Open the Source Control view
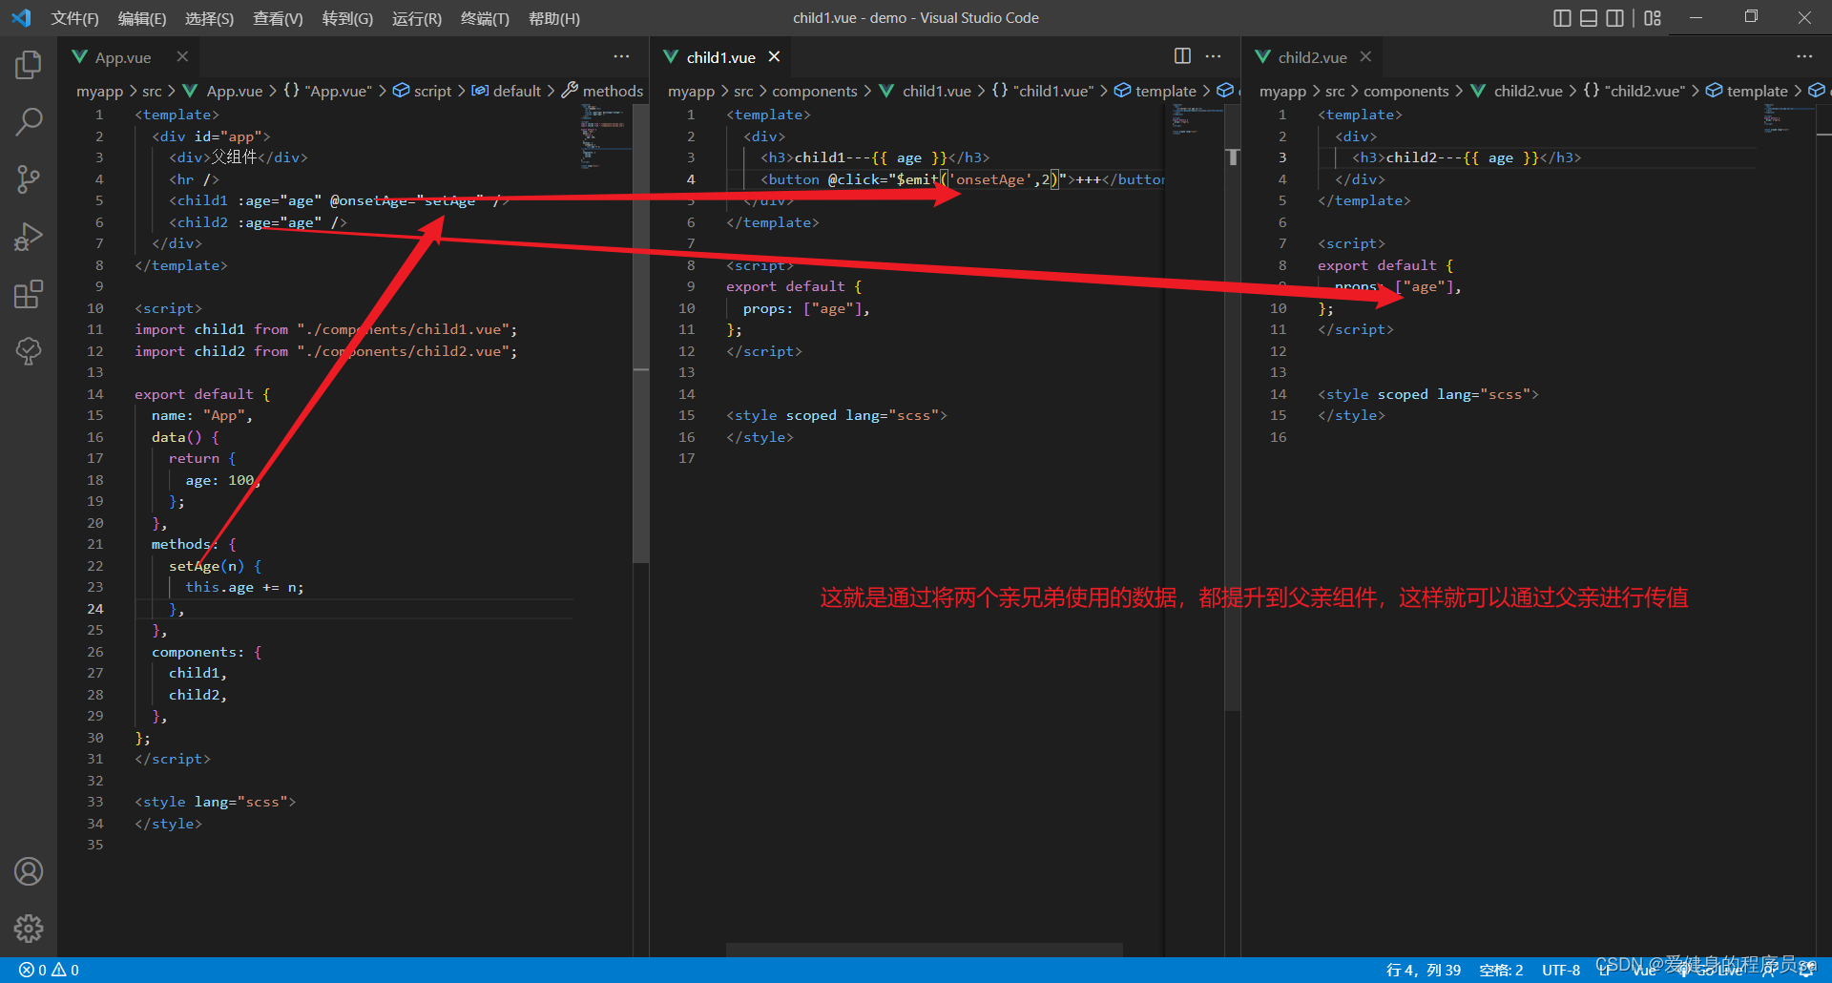The image size is (1832, 983). pos(29,178)
